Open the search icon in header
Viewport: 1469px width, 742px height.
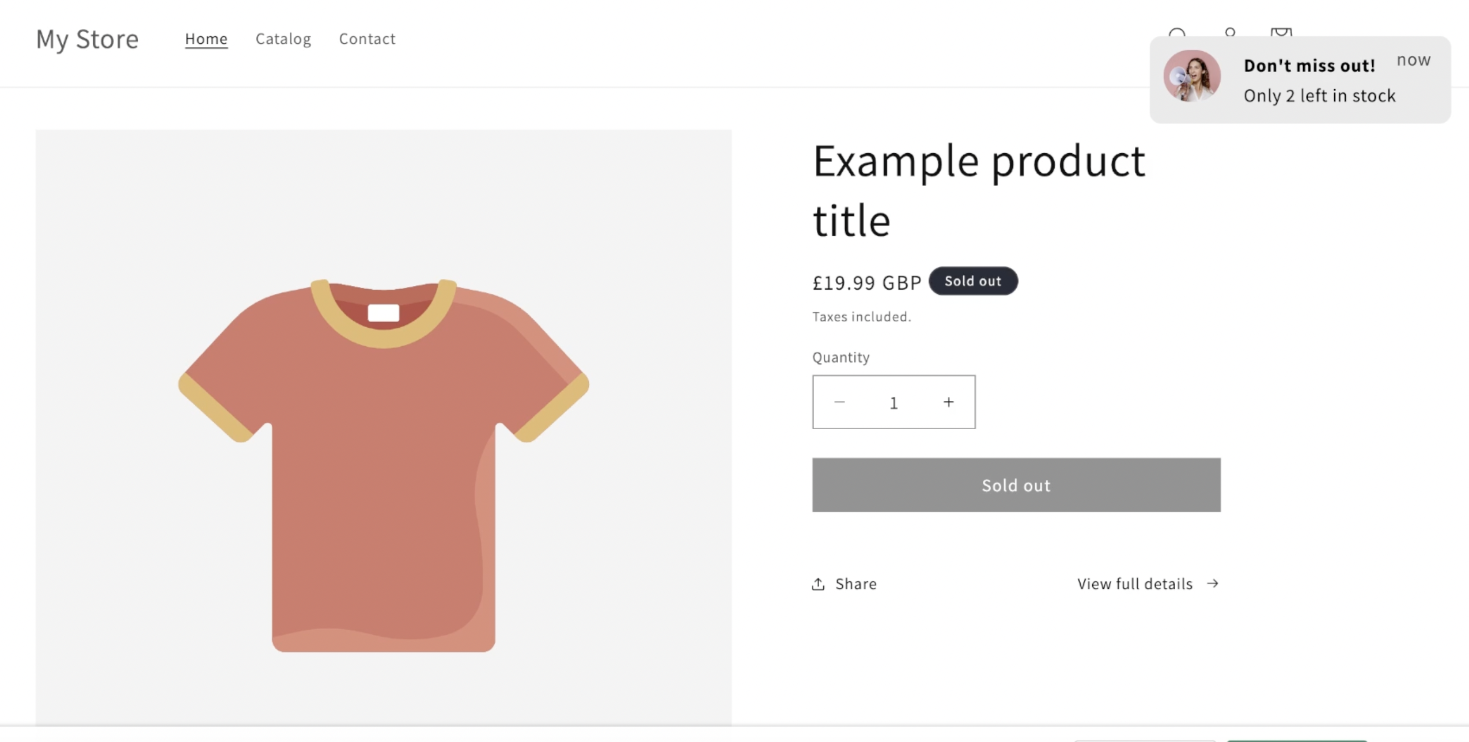pyautogui.click(x=1177, y=33)
